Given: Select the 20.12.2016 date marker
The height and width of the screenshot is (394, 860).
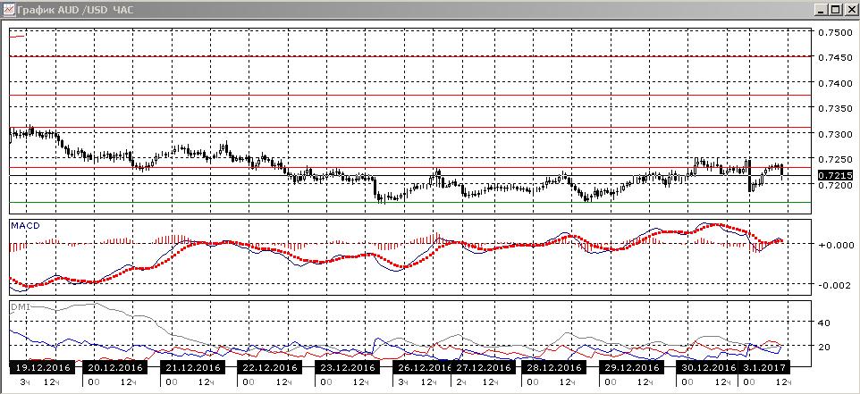Looking at the screenshot, I should pyautogui.click(x=115, y=367).
